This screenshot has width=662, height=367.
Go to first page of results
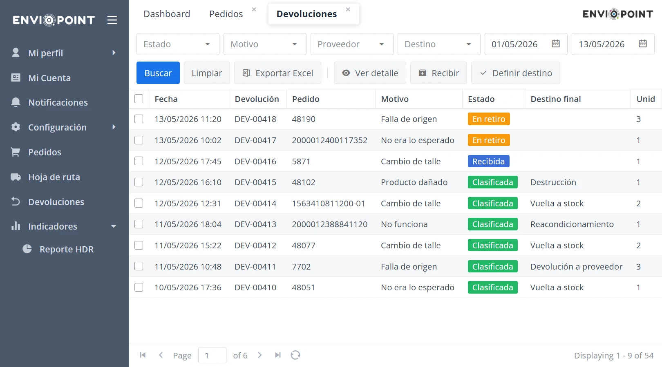pos(143,355)
